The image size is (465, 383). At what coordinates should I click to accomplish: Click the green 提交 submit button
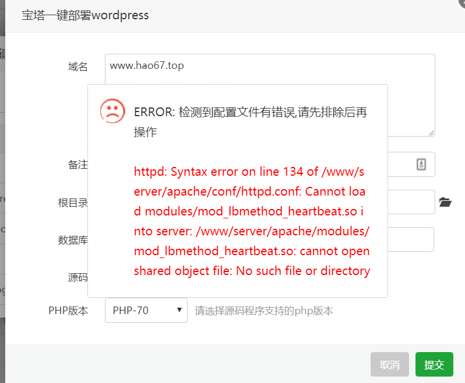click(x=434, y=364)
